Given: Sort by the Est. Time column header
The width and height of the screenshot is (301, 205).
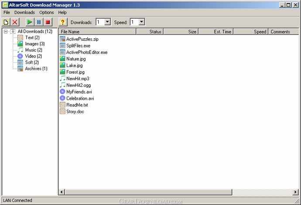Looking at the screenshot, I should [216, 32].
